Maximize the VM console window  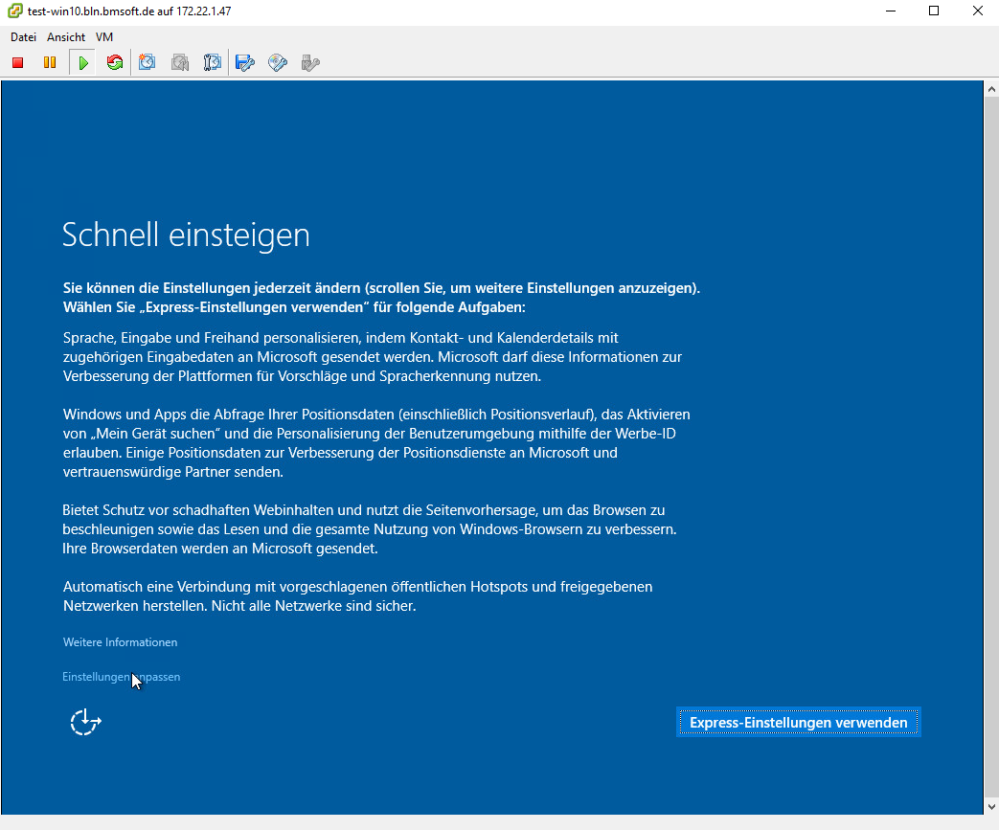pos(934,11)
